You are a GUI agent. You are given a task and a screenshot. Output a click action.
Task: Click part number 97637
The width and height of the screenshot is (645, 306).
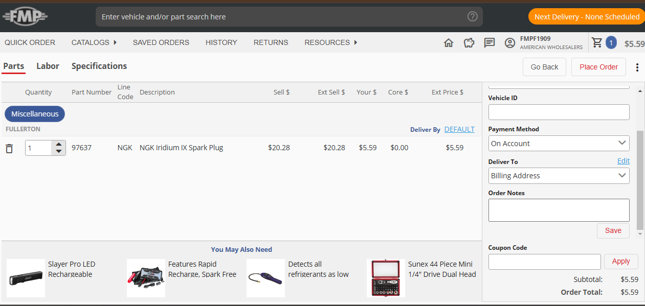coord(81,148)
